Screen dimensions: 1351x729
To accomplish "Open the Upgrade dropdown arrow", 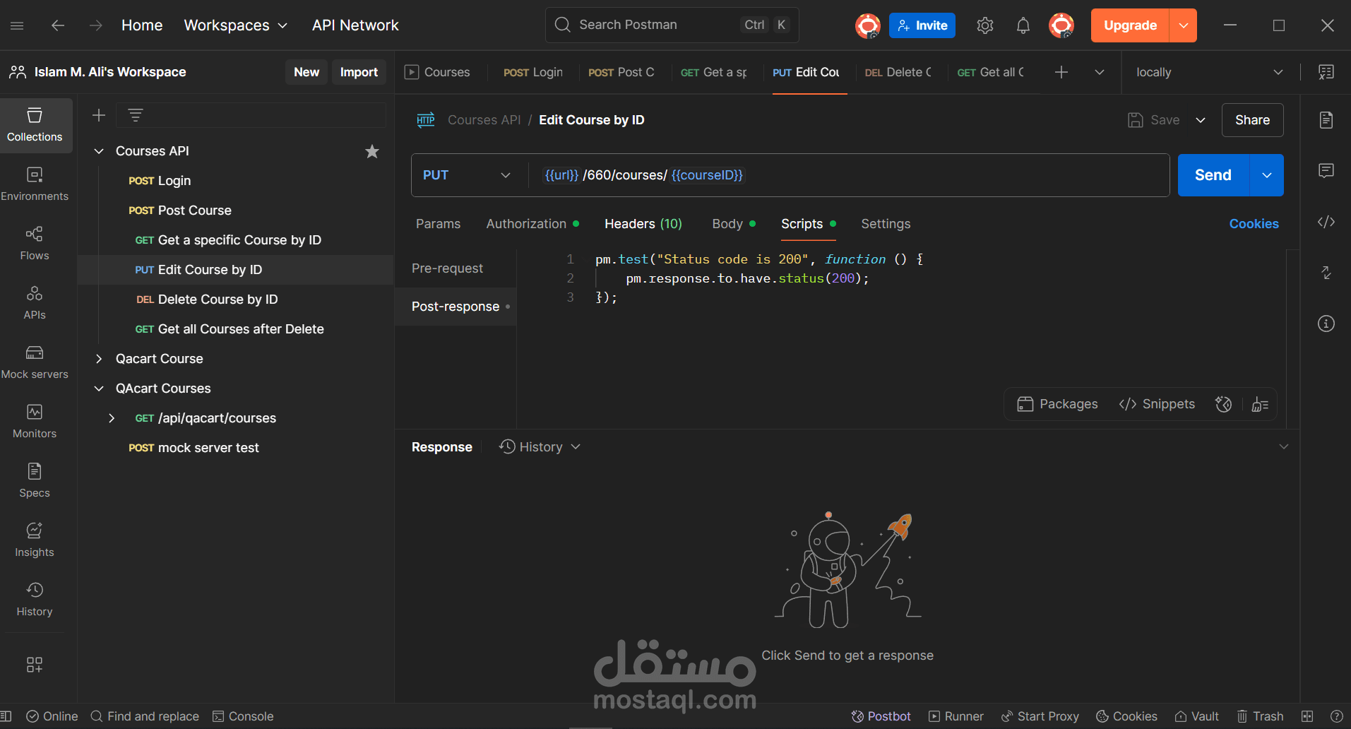I will [x=1184, y=25].
